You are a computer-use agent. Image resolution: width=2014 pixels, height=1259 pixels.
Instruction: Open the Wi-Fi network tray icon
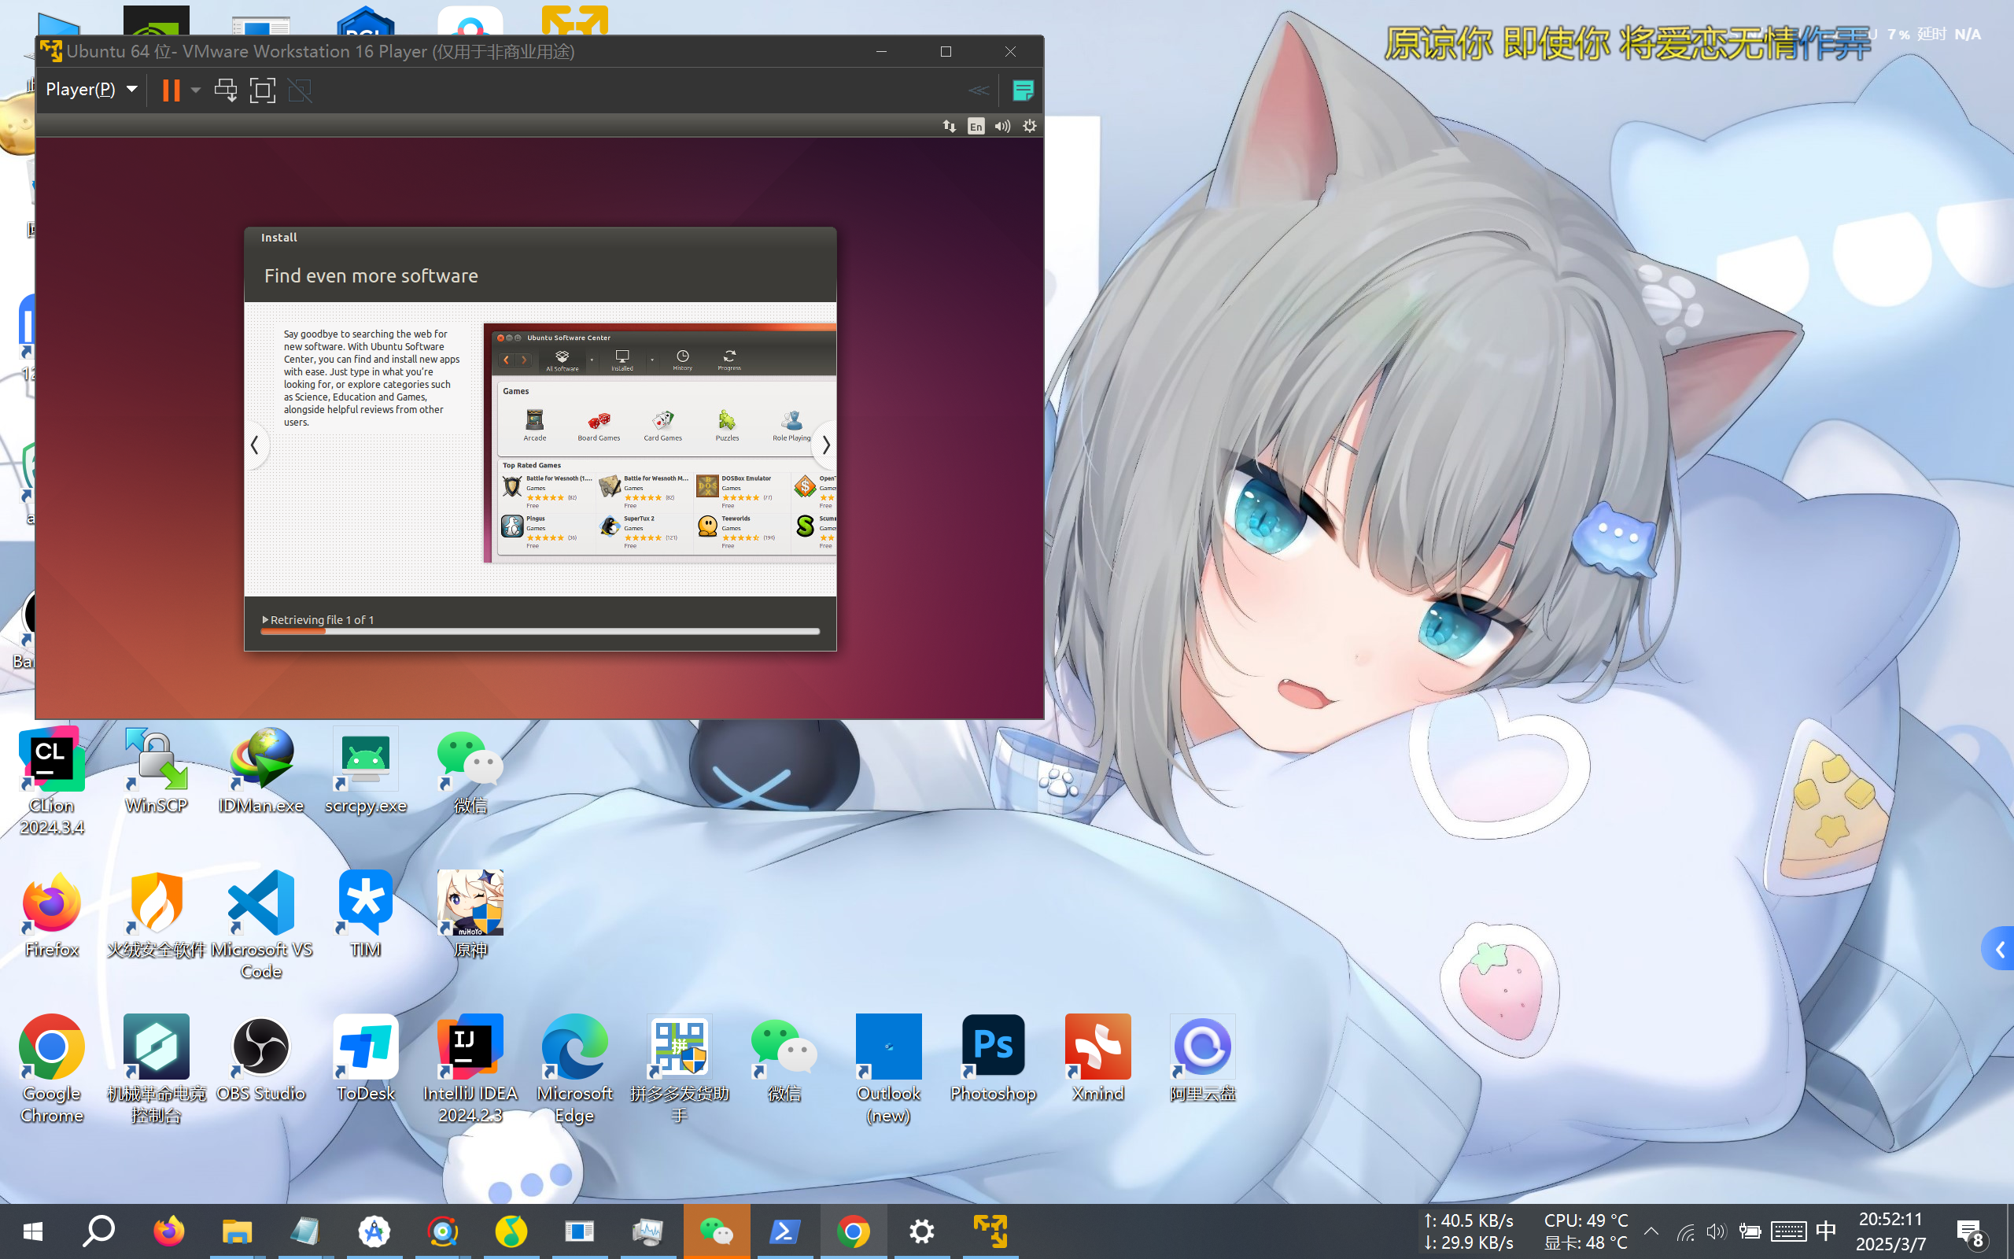(x=1685, y=1231)
